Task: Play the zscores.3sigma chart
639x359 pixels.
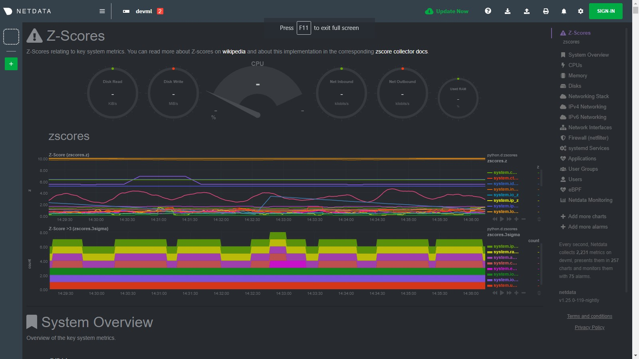Action: (502, 293)
